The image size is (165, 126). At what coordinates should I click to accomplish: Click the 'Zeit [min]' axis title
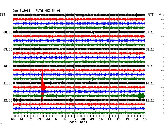(78, 122)
